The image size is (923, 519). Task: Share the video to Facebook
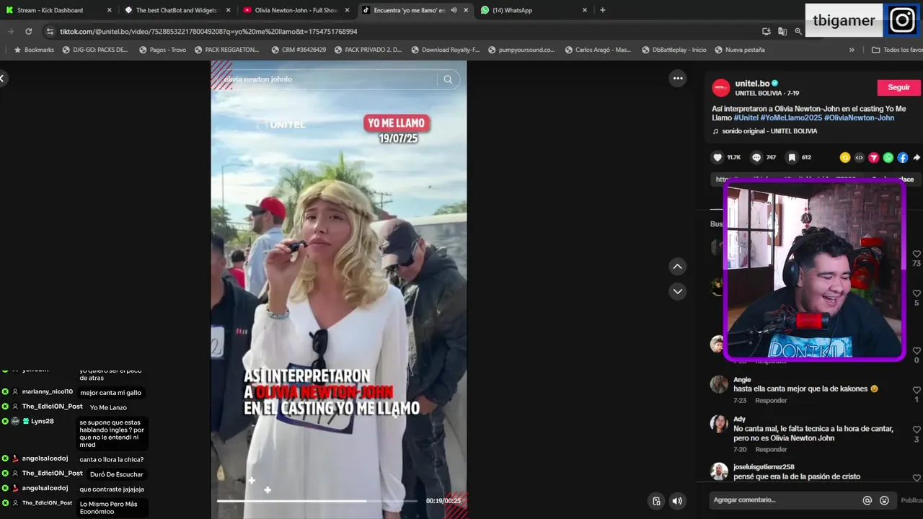click(x=902, y=157)
